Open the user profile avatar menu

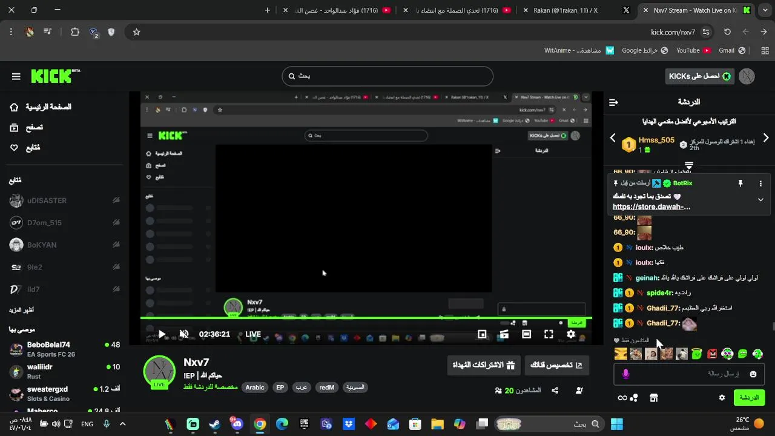coord(747,76)
